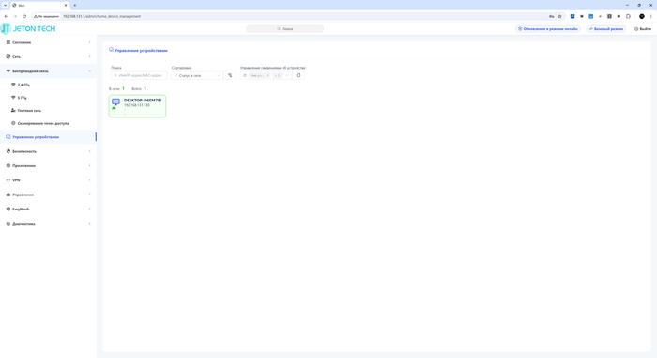Viewport: 657px width, 358px height.
Task: Click the Обновление в режиме онлайн button
Action: tap(548, 29)
